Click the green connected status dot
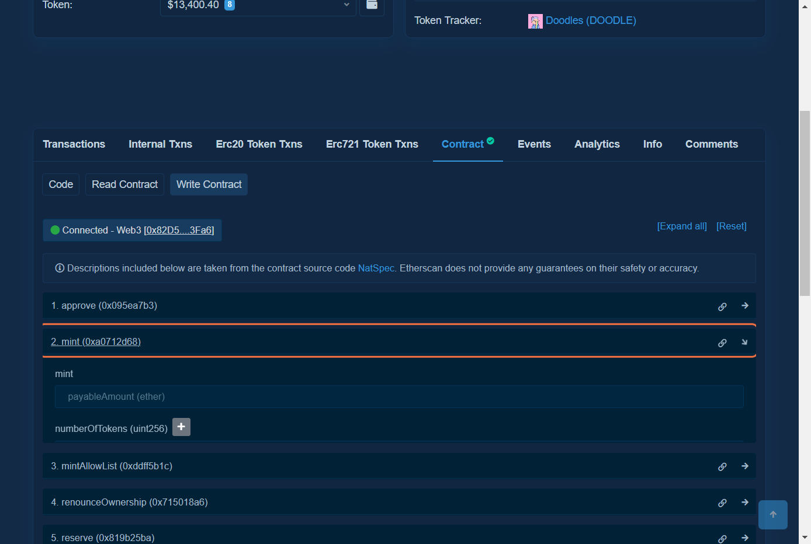 click(x=56, y=230)
